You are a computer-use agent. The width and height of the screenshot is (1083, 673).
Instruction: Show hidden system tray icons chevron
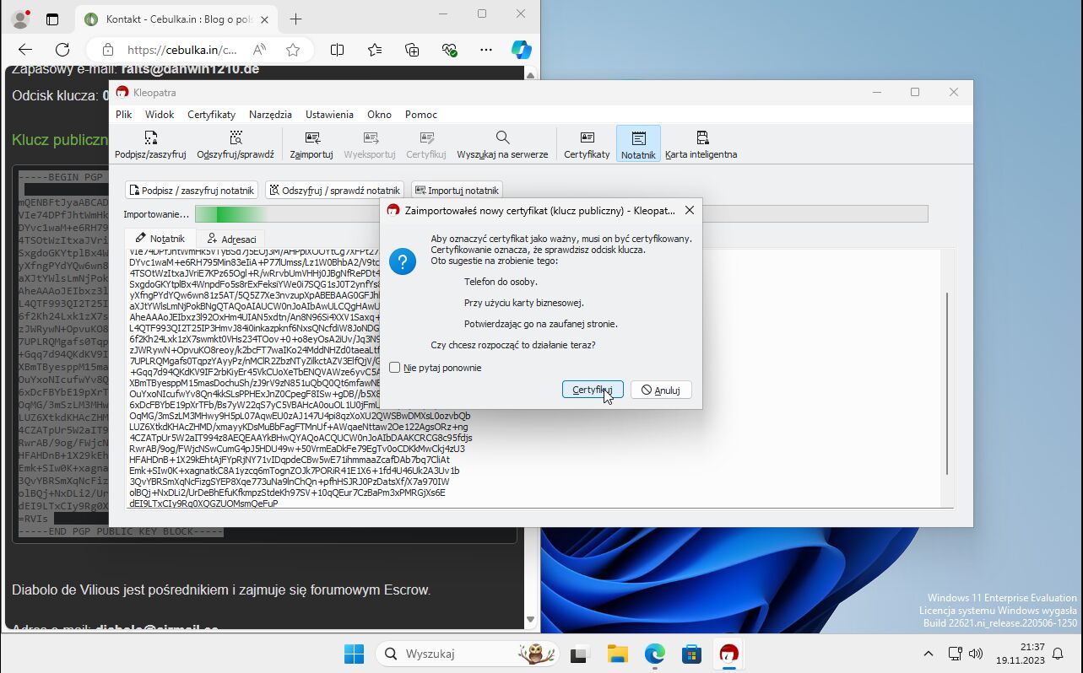coord(928,654)
